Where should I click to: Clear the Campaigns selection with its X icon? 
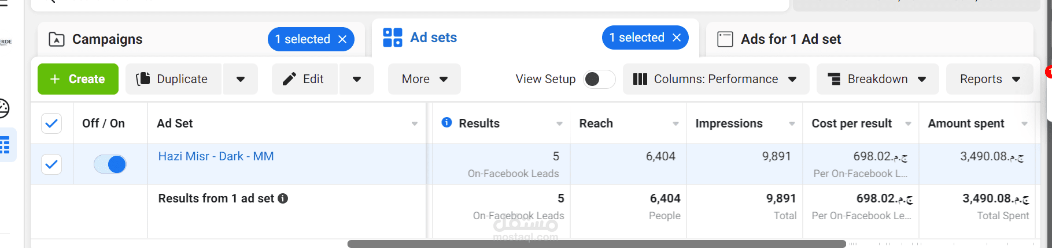(x=342, y=39)
